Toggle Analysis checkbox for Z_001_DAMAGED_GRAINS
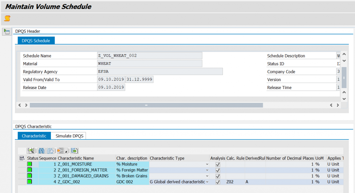 (x=218, y=176)
